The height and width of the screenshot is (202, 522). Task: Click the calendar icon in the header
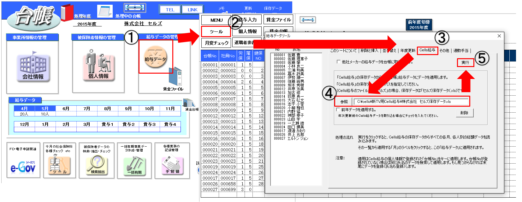point(105,11)
